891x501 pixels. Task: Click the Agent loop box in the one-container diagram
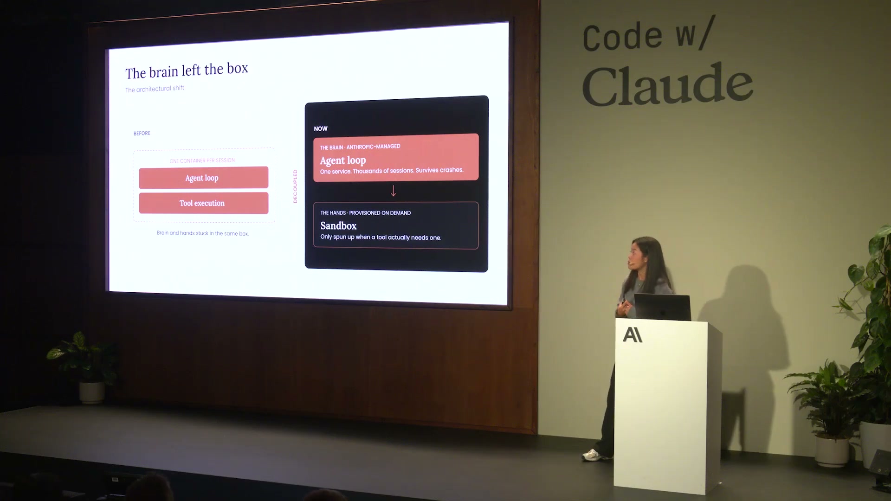pos(204,178)
